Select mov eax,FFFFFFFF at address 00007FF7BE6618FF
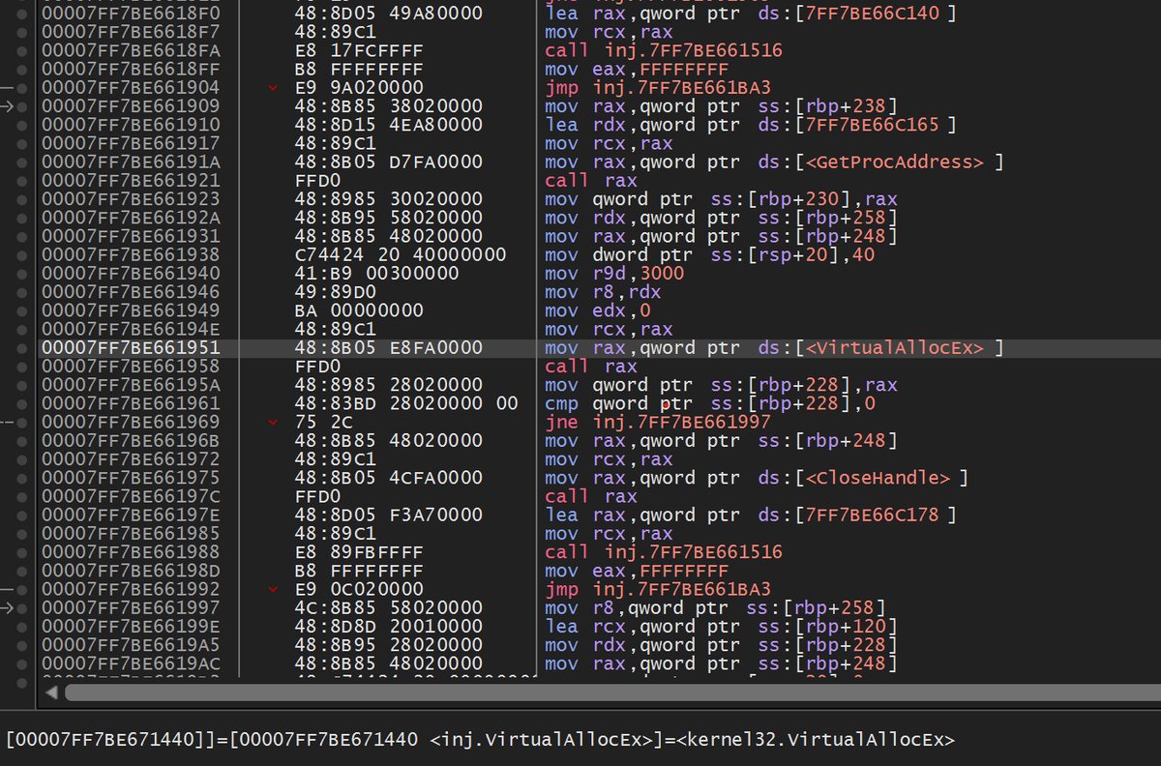 (x=637, y=70)
